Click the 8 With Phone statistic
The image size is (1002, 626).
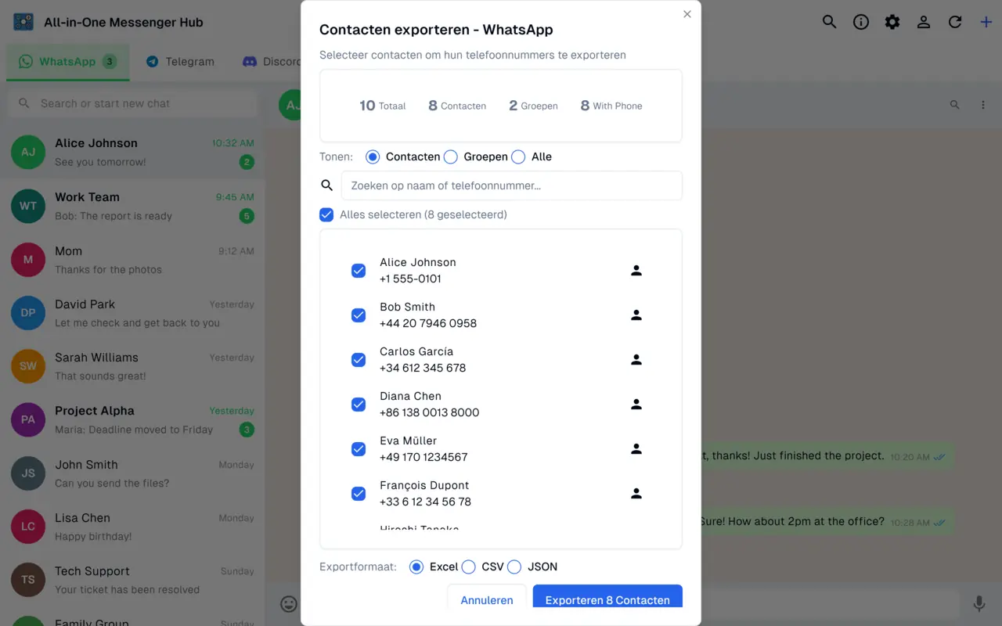point(611,106)
